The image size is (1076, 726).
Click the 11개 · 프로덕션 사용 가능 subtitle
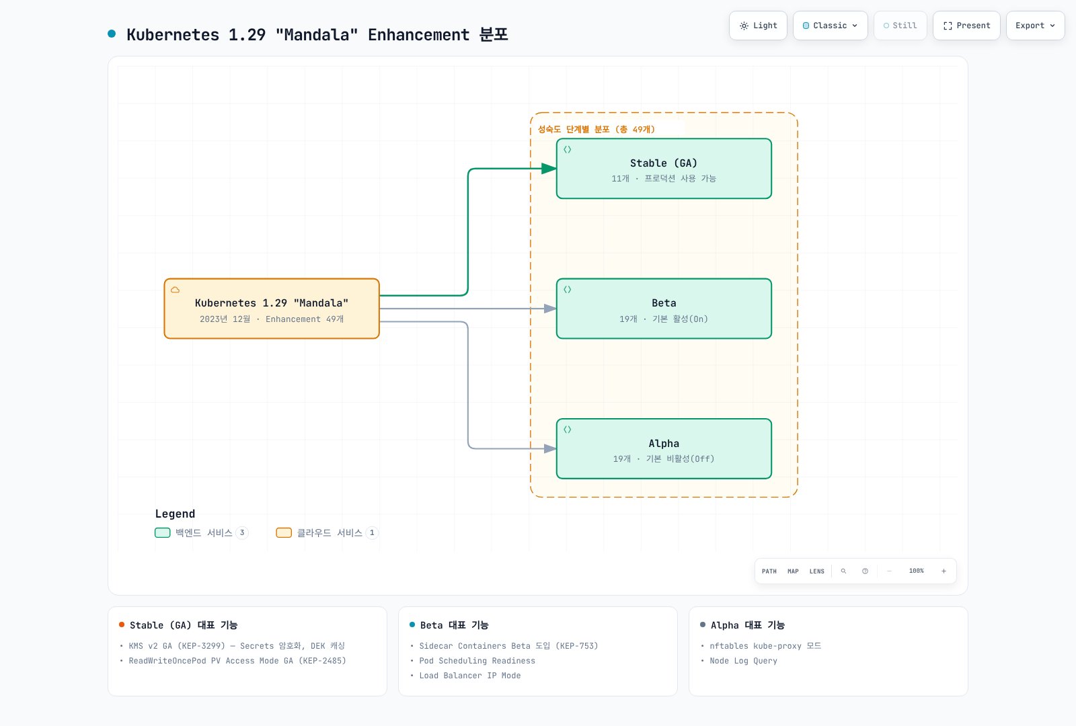pos(664,178)
